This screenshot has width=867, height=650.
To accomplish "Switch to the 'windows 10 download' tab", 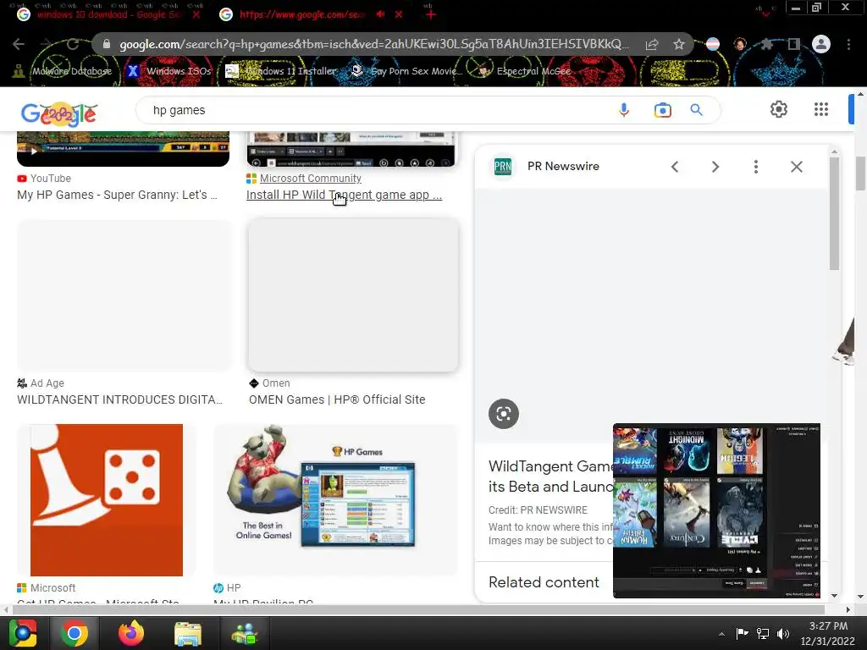I will [x=108, y=14].
